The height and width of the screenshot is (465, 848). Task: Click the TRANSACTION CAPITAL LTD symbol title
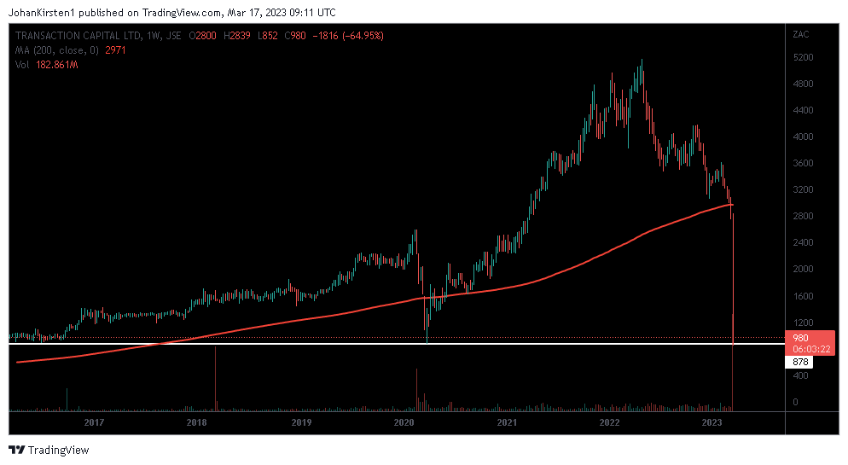(78, 36)
